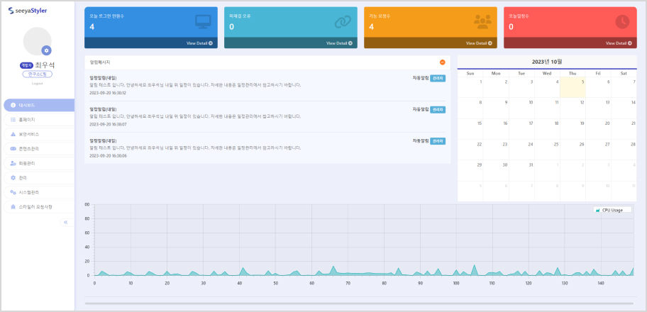Click clock icon on red card
Image resolution: width=647 pixels, height=312 pixels.
622,22
